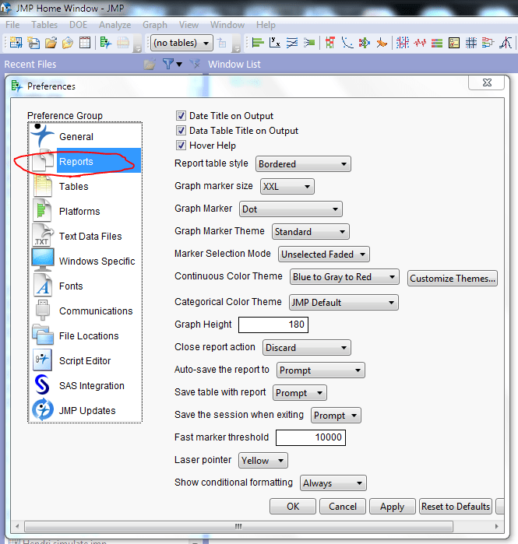Select SAS Integration preference group
Image resolution: width=518 pixels, height=544 pixels.
[x=85, y=386]
